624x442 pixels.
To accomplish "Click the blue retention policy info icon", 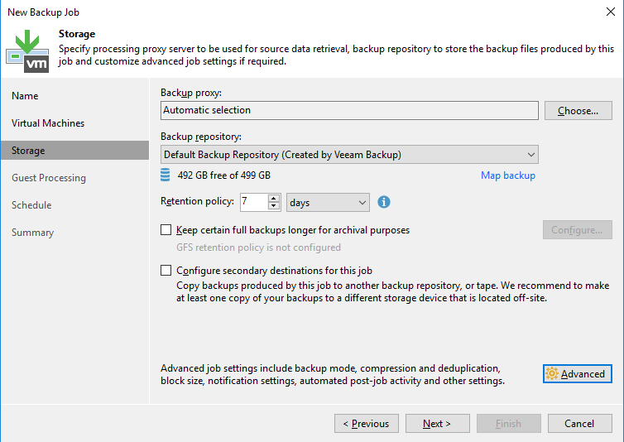I will [x=384, y=202].
